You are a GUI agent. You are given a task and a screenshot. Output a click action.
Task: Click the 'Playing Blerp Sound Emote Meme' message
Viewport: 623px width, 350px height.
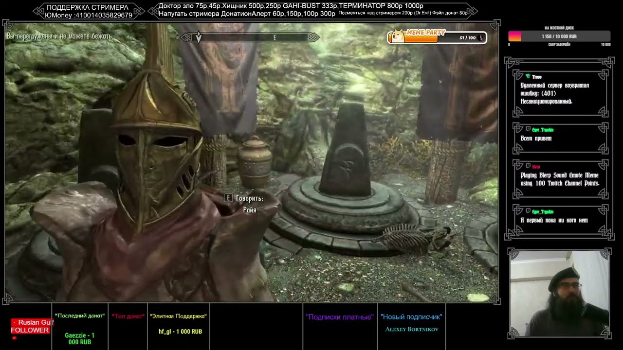click(559, 179)
